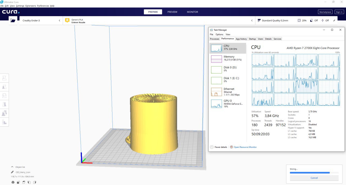Screen dimensions: 346x185
Task: Click the support Off icon
Action: click(x=311, y=20)
